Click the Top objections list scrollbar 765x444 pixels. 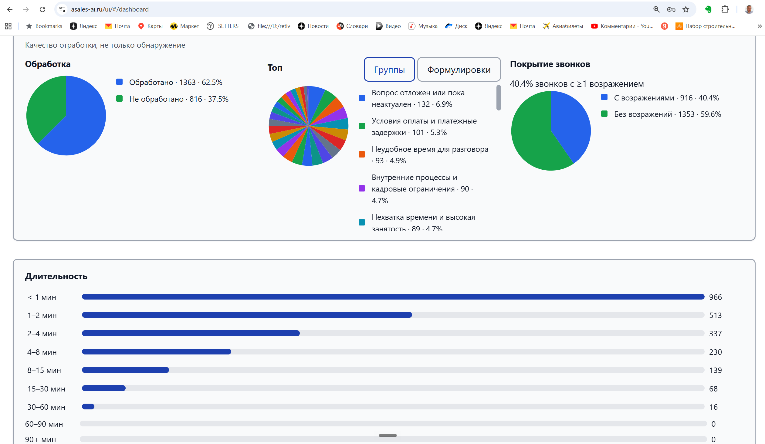[x=499, y=98]
